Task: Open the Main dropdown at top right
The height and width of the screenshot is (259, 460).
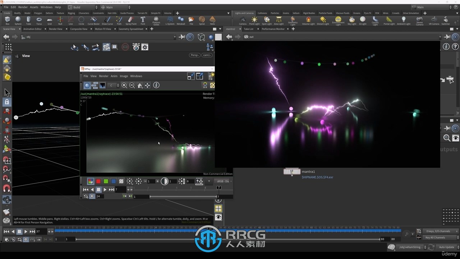Action: 432,7
